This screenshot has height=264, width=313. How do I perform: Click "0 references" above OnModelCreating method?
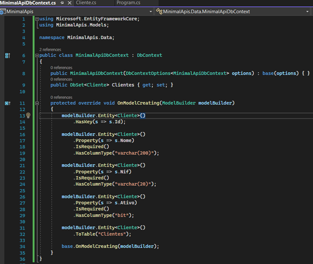coord(61,97)
